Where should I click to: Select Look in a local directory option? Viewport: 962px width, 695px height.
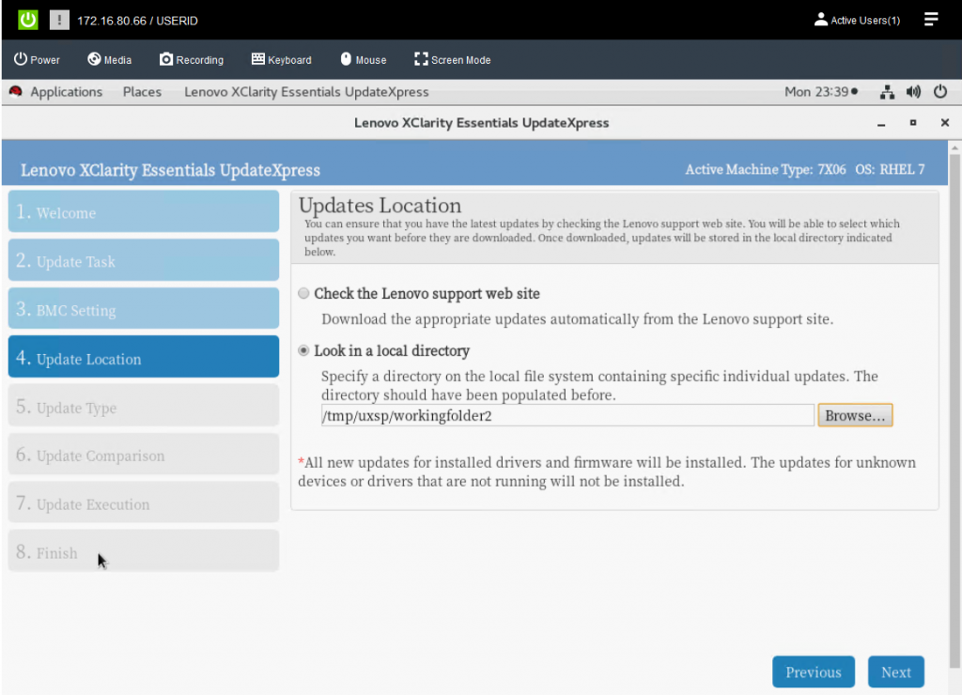303,351
